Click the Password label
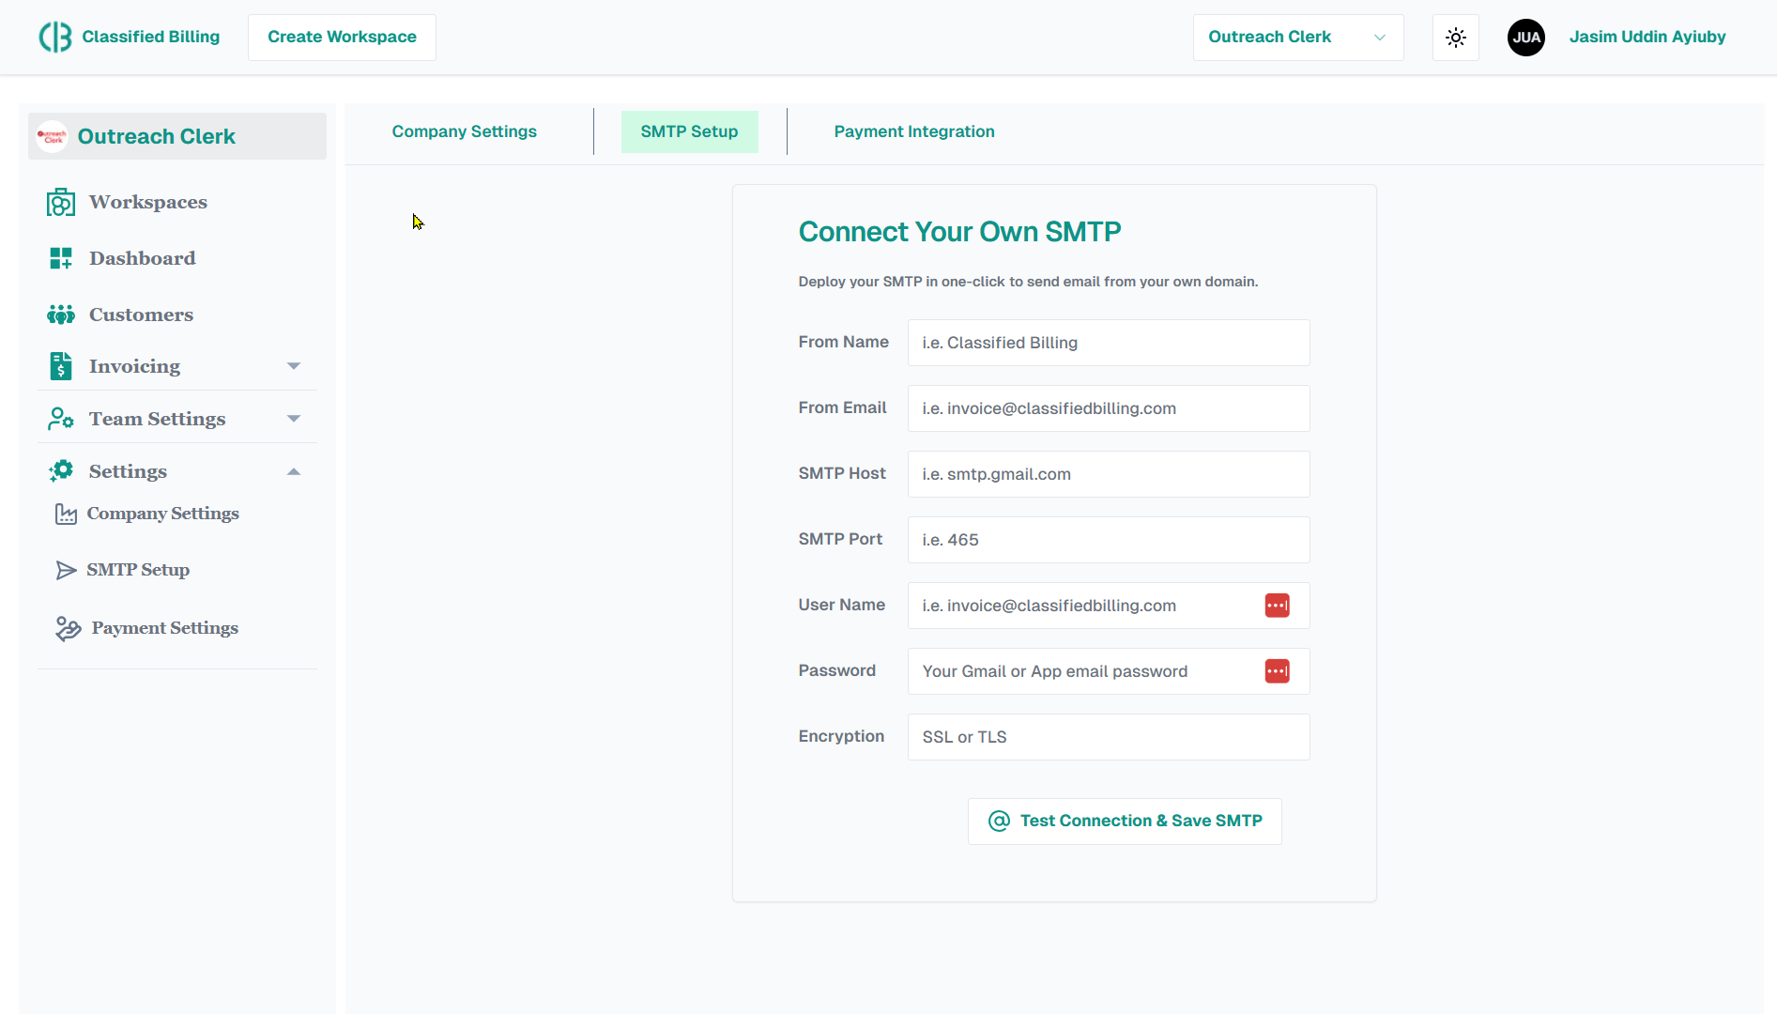 [x=836, y=670]
